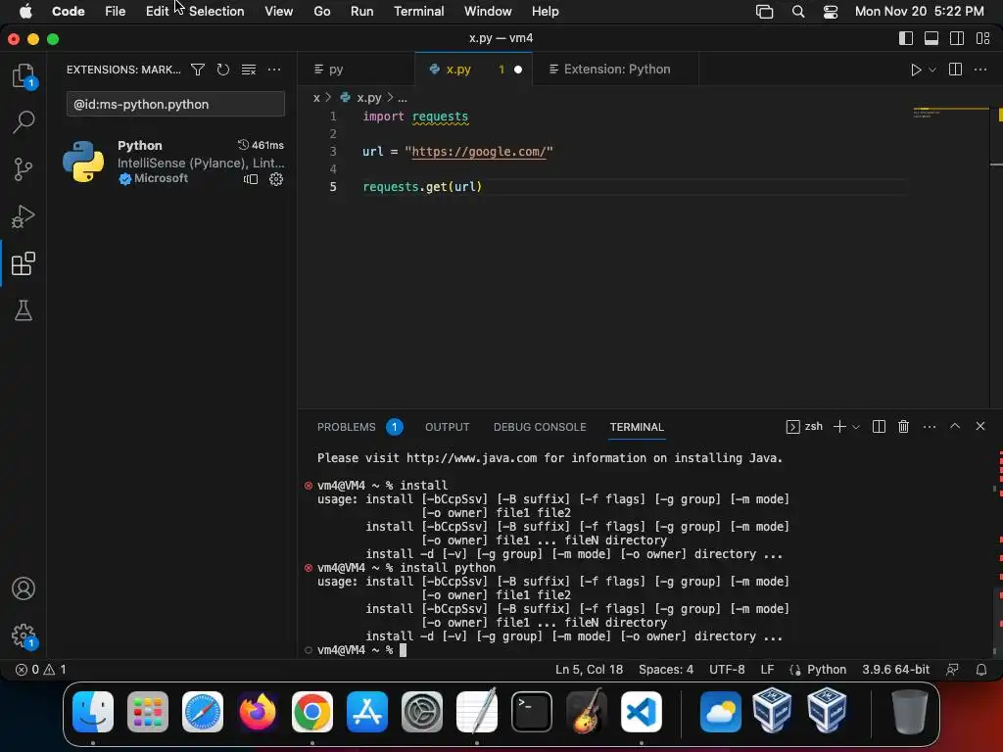Open the Source Control view

(24, 169)
